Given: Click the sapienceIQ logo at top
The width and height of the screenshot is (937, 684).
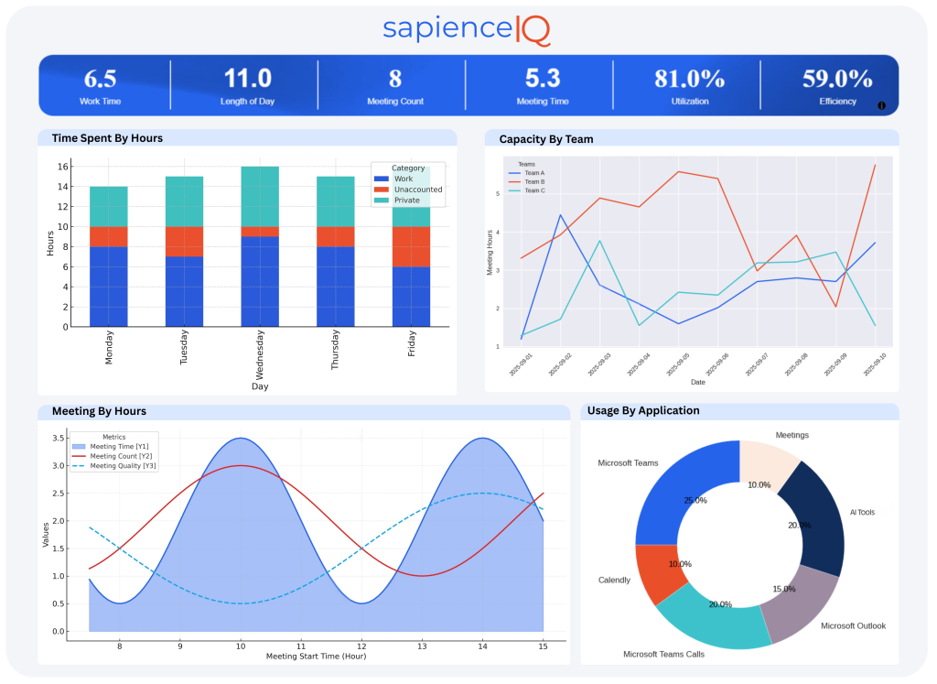Looking at the screenshot, I should (x=468, y=28).
